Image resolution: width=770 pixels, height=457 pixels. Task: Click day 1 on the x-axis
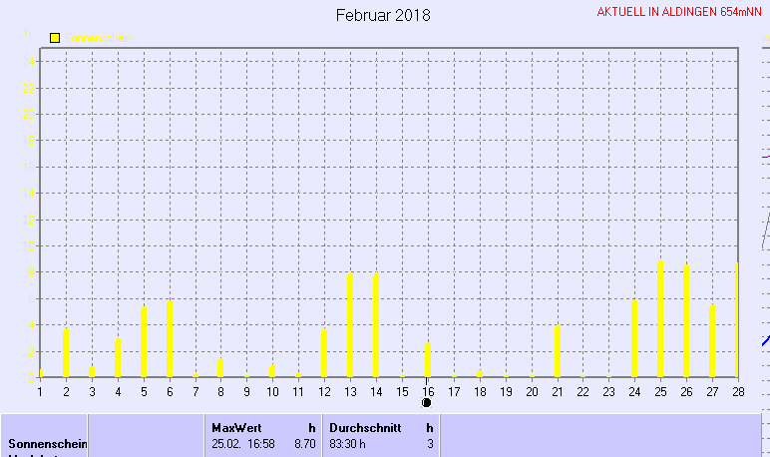coord(40,390)
